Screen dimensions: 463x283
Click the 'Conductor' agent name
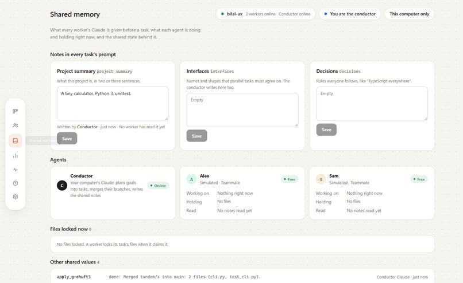click(82, 176)
